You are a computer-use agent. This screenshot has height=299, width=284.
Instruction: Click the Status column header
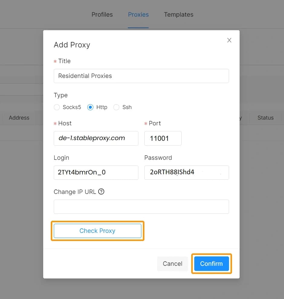point(265,118)
